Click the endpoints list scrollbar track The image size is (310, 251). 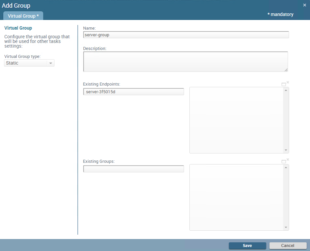286,120
